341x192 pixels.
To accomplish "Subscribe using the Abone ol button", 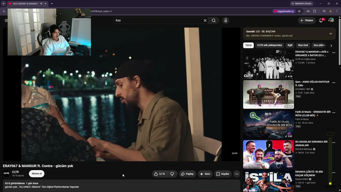I will (36, 174).
